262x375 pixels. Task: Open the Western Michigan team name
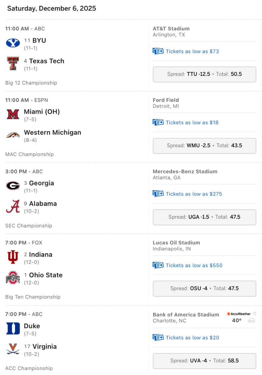(52, 132)
